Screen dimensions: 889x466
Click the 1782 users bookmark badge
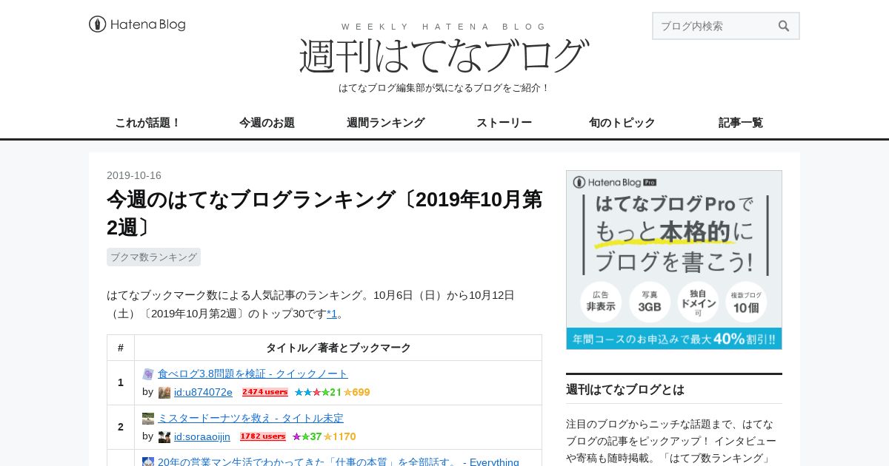point(263,436)
